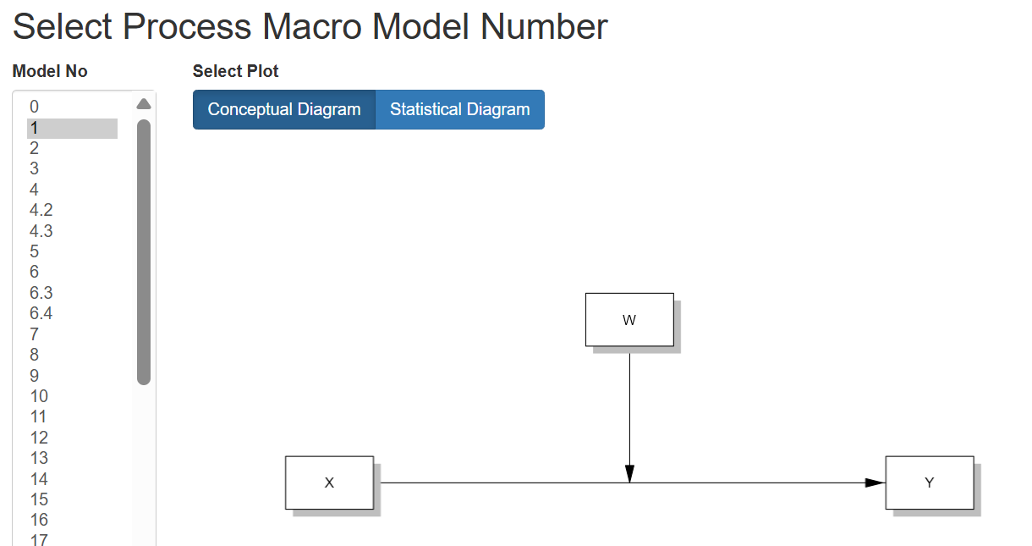1032x546 pixels.
Task: Choose model number 7
Action: pyautogui.click(x=35, y=334)
